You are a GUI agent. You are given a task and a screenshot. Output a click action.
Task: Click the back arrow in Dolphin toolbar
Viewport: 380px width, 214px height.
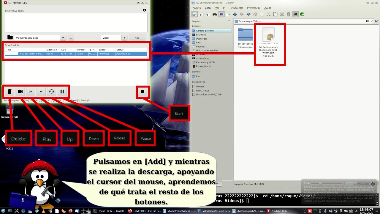pos(248,14)
